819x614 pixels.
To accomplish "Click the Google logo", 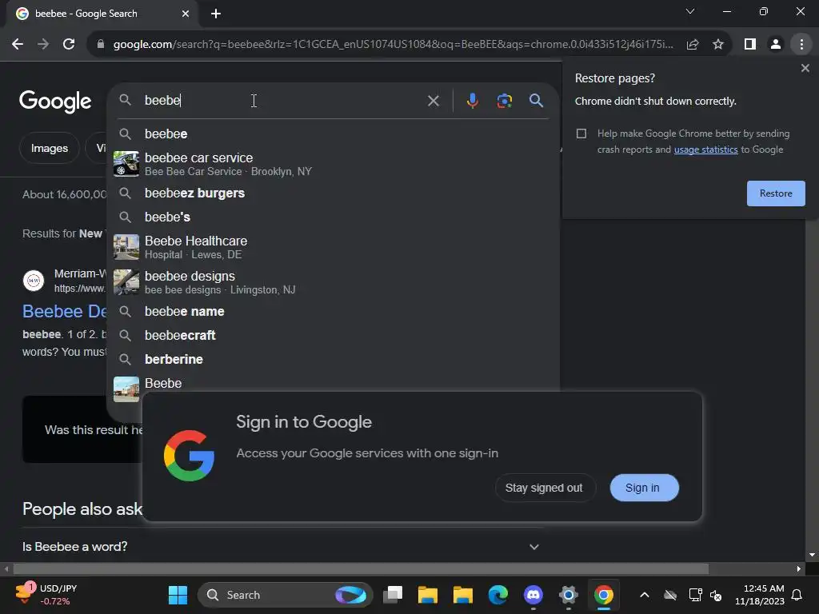I will tap(55, 101).
